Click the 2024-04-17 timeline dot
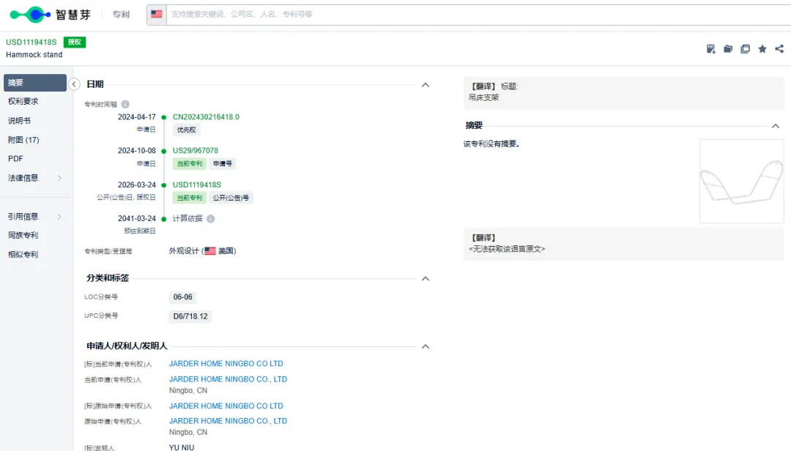The height and width of the screenshot is (451, 791). tap(163, 117)
